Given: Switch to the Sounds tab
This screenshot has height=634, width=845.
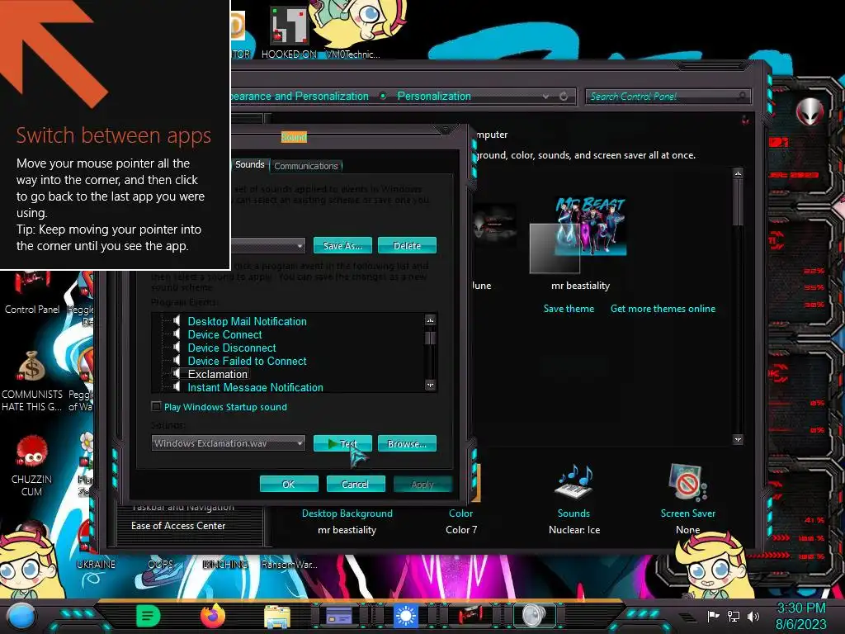Looking at the screenshot, I should [249, 164].
